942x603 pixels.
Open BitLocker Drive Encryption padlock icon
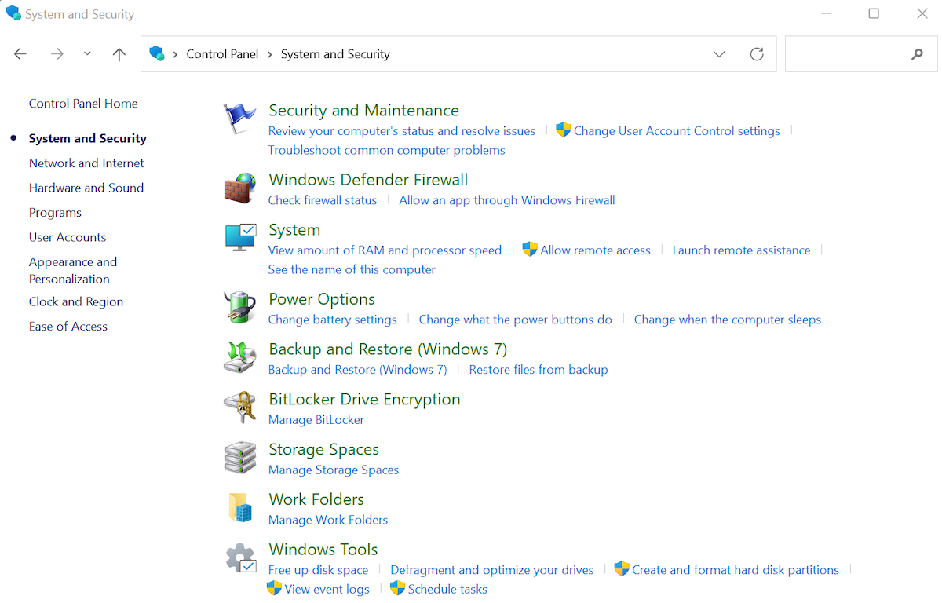[239, 407]
